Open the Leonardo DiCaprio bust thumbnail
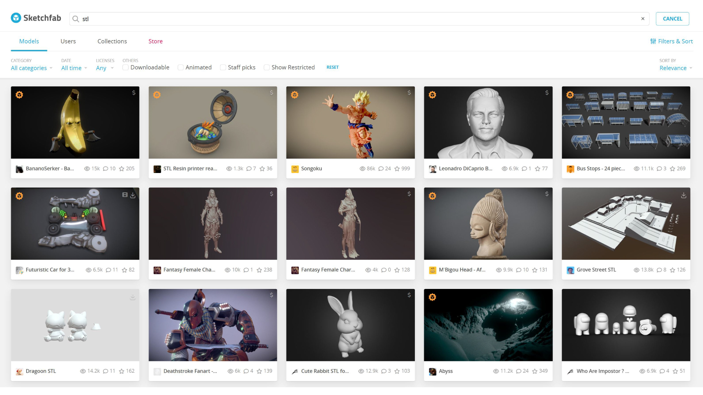Image resolution: width=703 pixels, height=395 pixels. click(x=488, y=123)
